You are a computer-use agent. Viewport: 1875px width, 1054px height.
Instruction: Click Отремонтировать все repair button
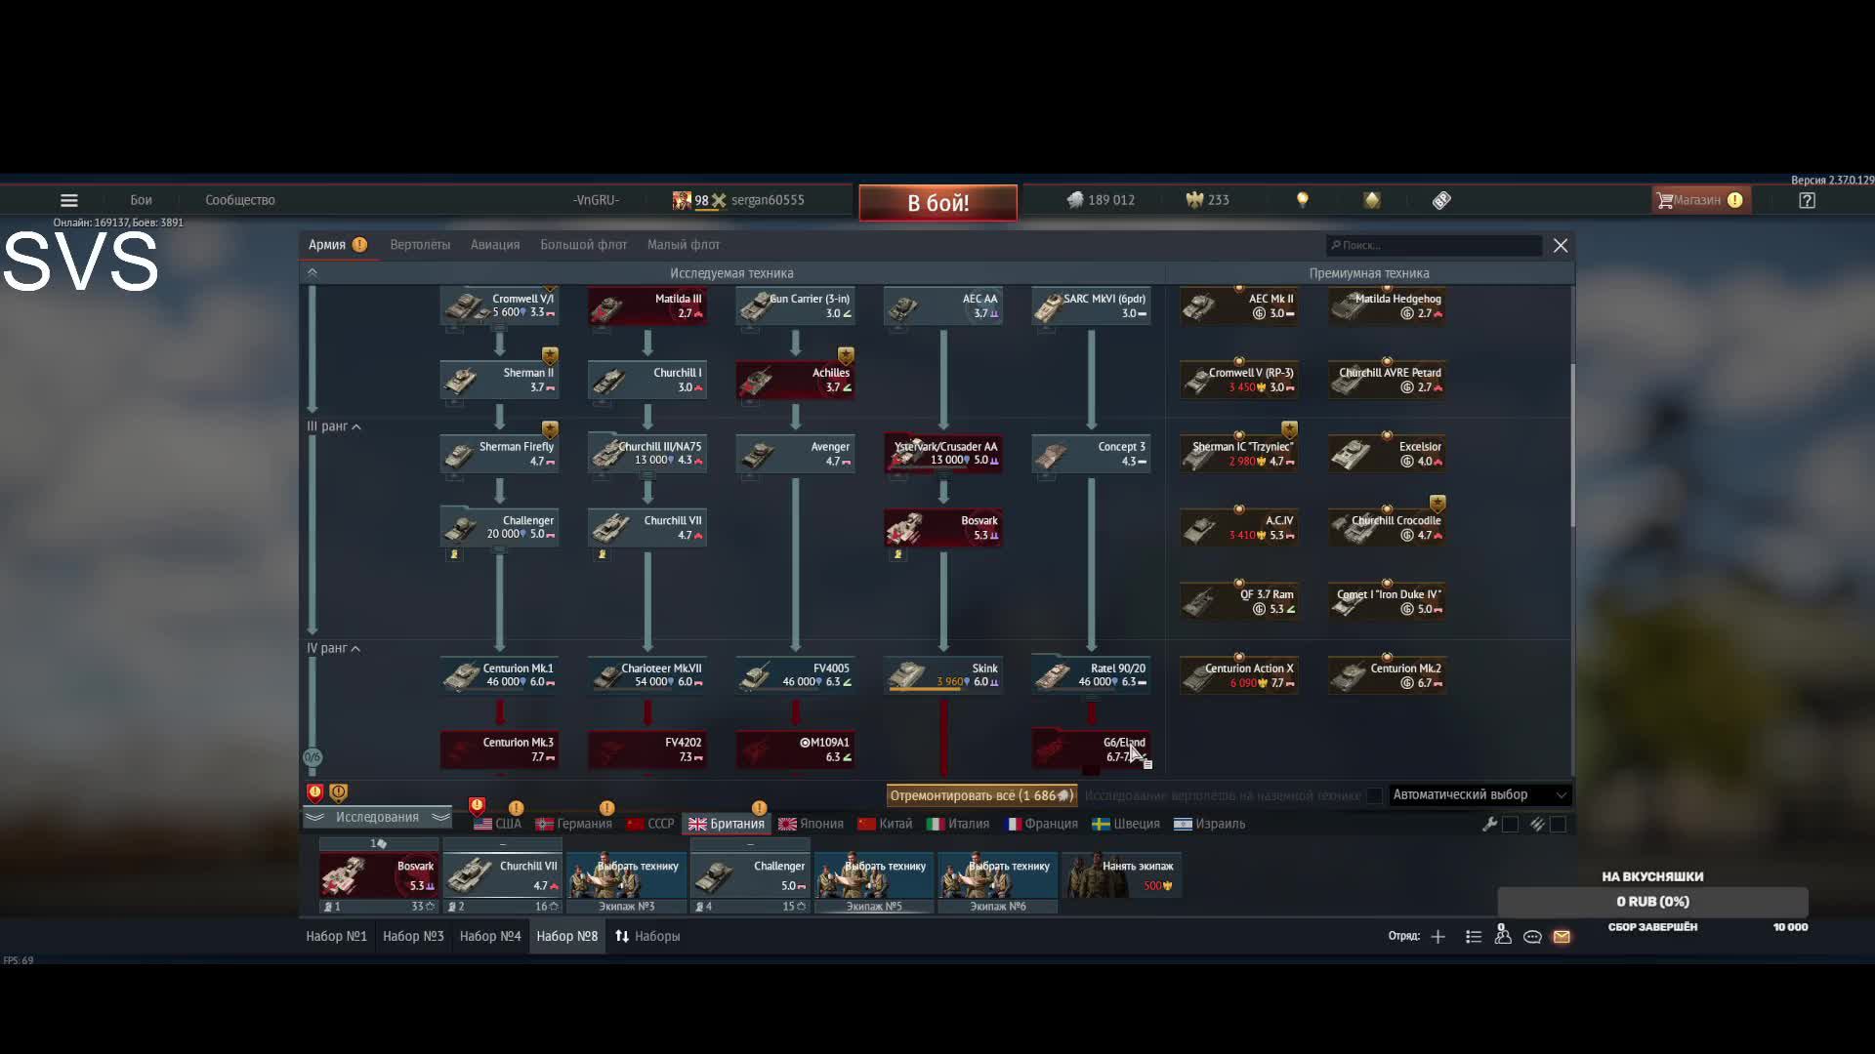tap(980, 795)
